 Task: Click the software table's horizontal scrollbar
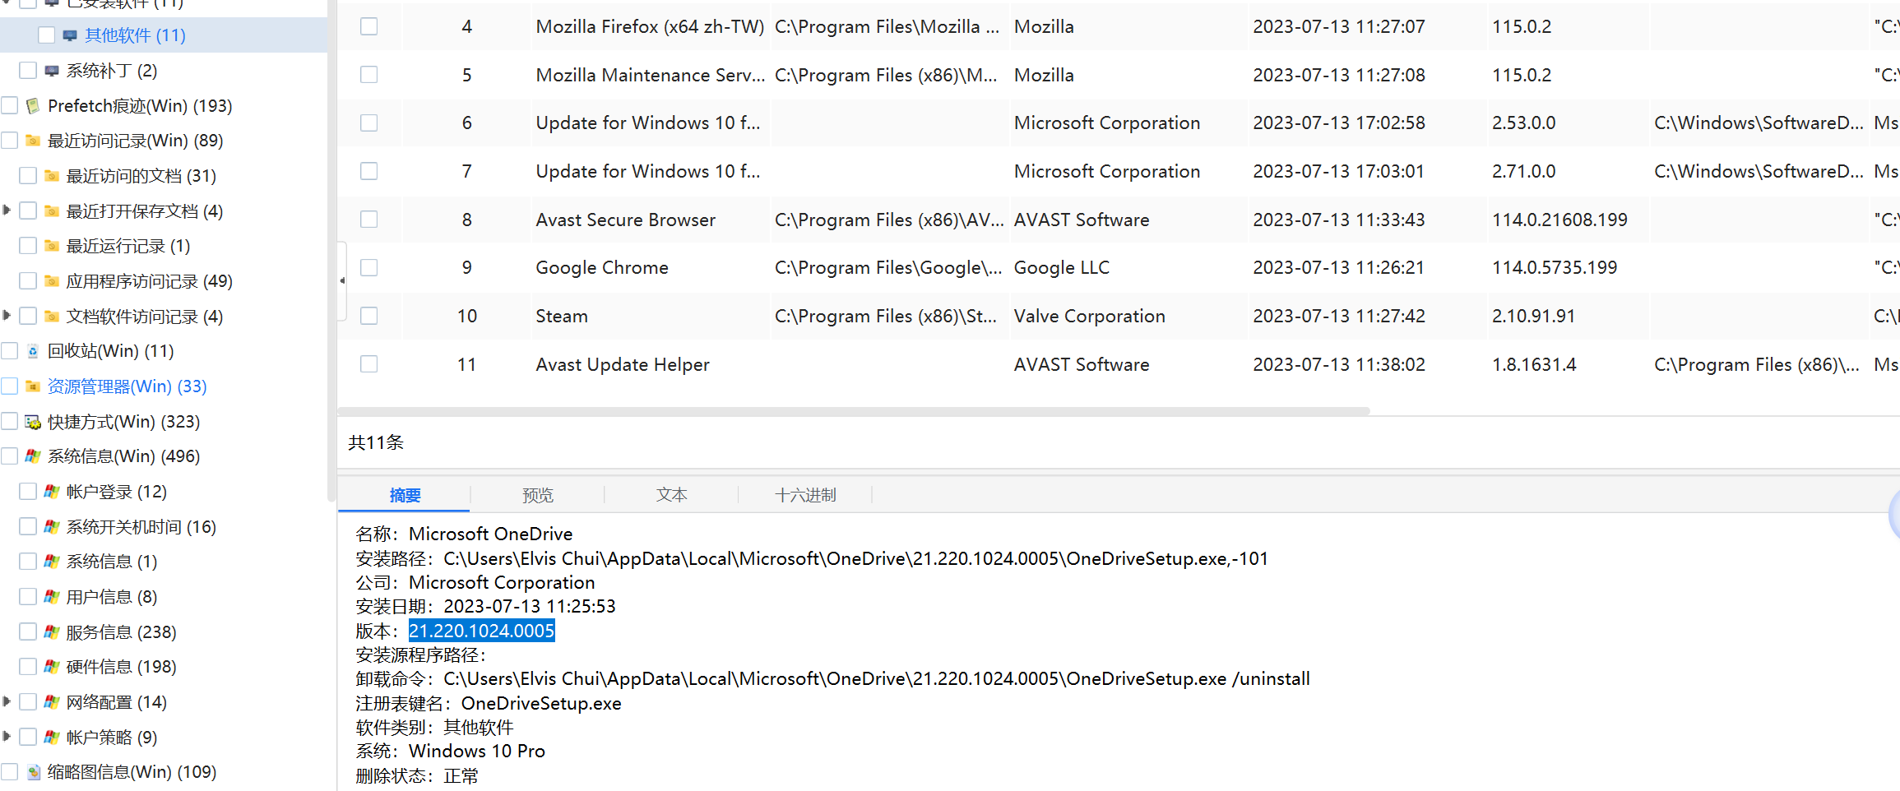854,411
